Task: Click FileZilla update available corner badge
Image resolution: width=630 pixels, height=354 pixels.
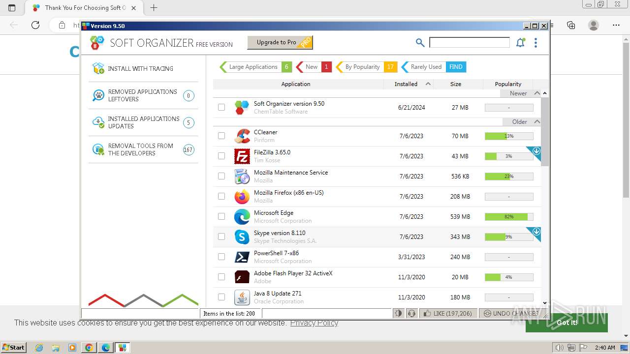Action: (535, 151)
